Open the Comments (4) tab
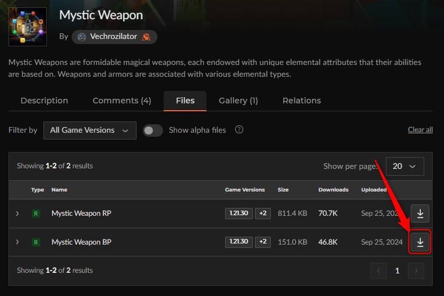Screen dimensions: 444x296 (122, 101)
